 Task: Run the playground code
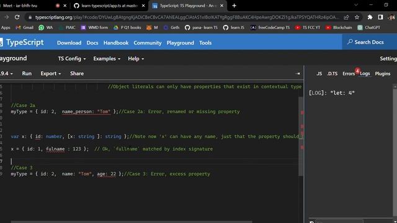tap(27, 74)
